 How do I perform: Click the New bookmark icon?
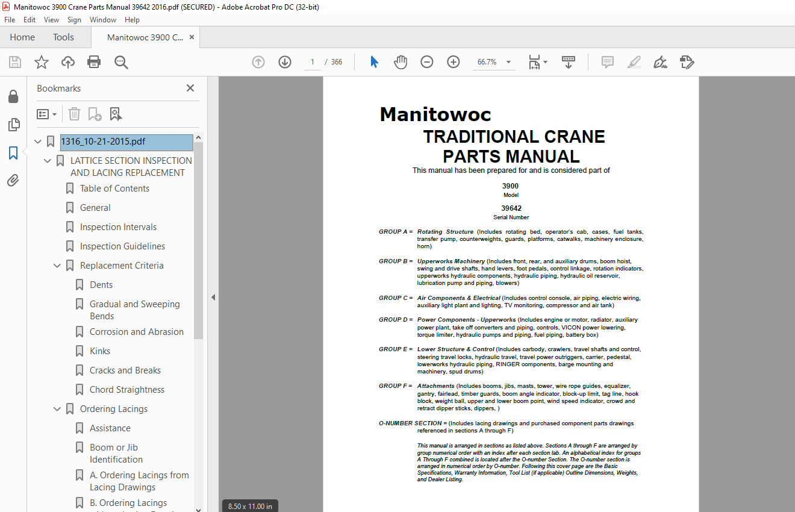[x=95, y=114]
